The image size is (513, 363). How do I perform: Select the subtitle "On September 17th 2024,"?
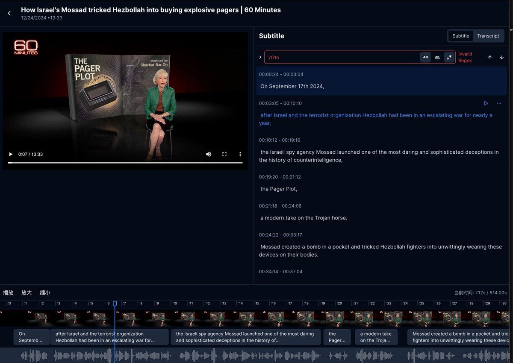pos(292,86)
